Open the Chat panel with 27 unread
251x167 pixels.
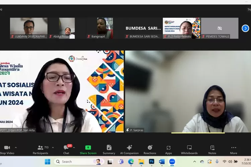(66, 150)
